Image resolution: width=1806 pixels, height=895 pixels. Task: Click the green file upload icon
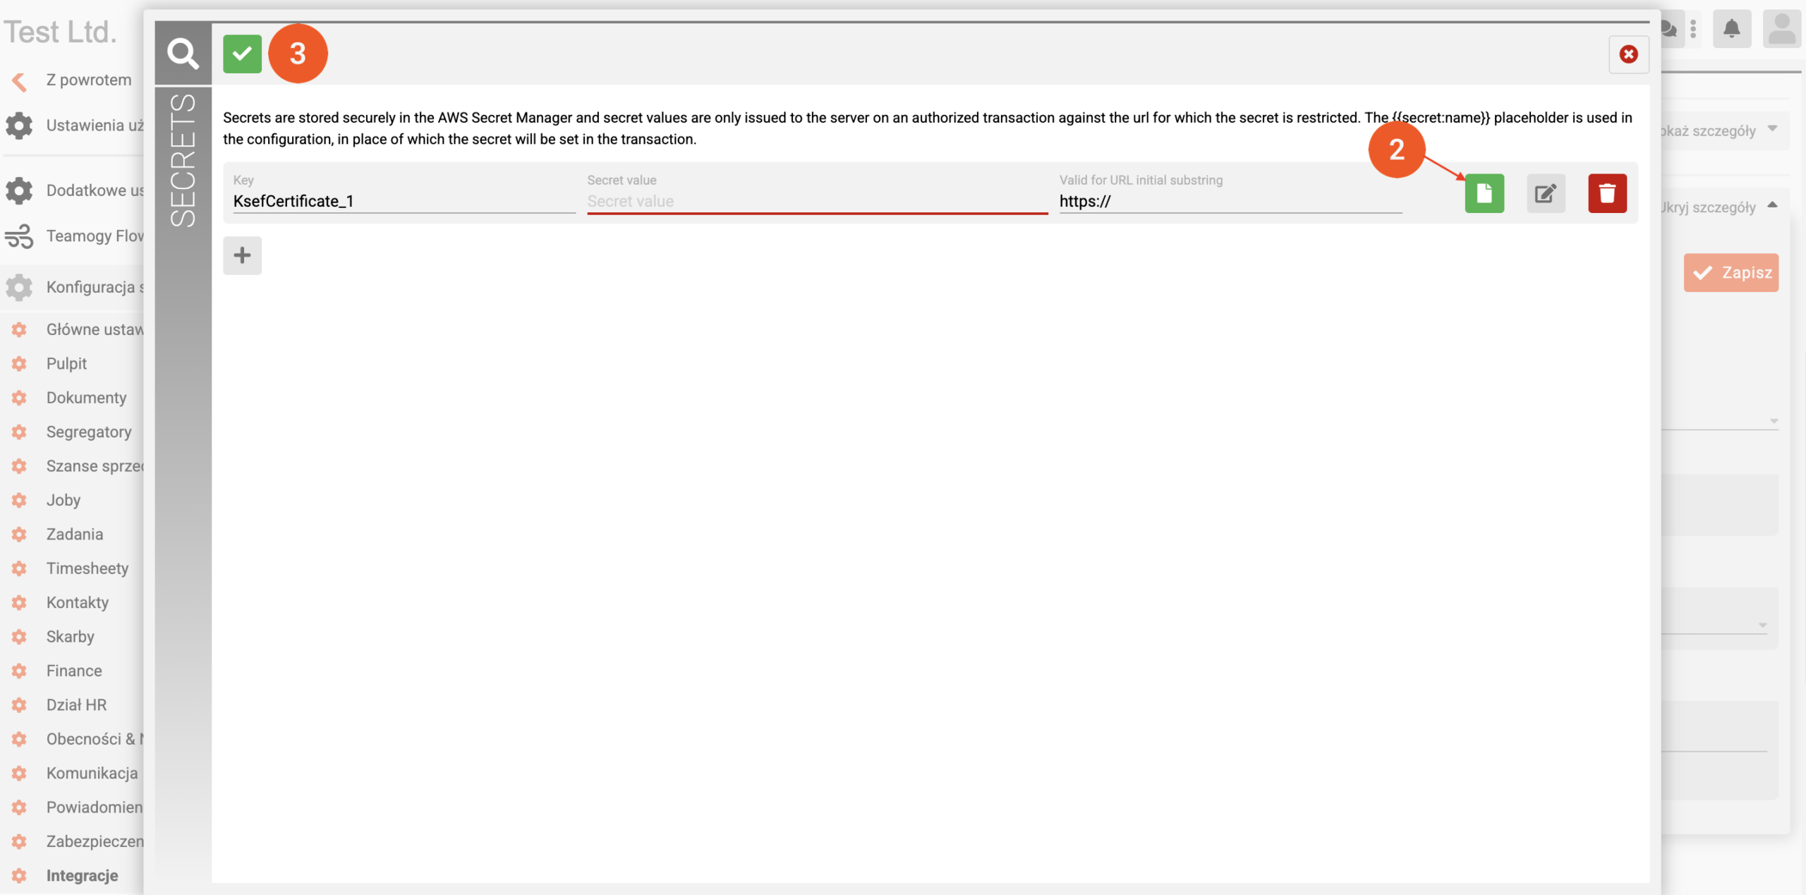(x=1484, y=193)
